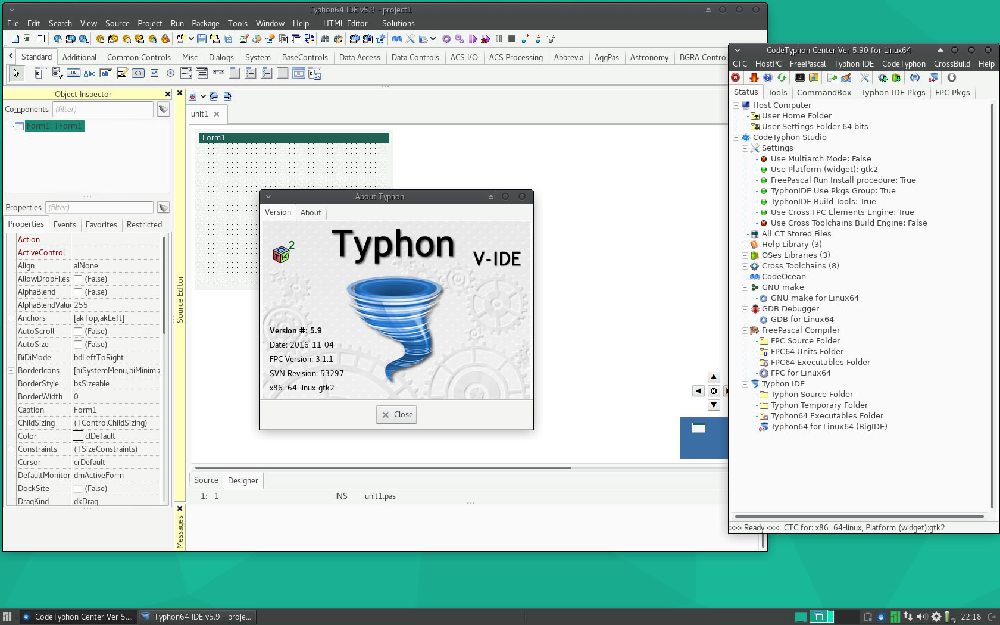
Task: Switch to the Designer tab
Action: click(x=243, y=480)
